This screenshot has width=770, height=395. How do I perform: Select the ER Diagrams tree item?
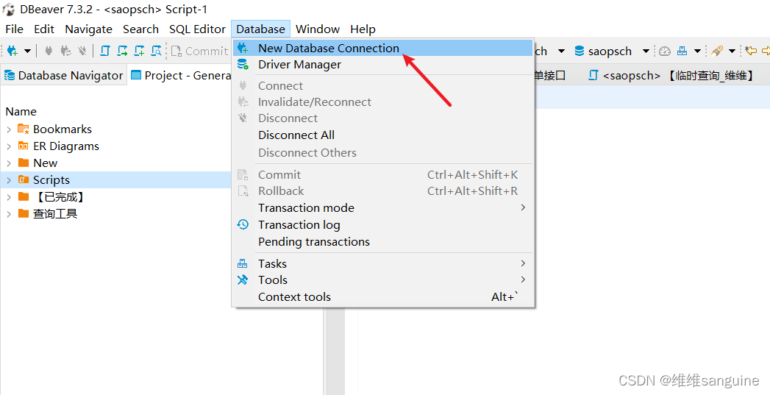pyautogui.click(x=65, y=146)
